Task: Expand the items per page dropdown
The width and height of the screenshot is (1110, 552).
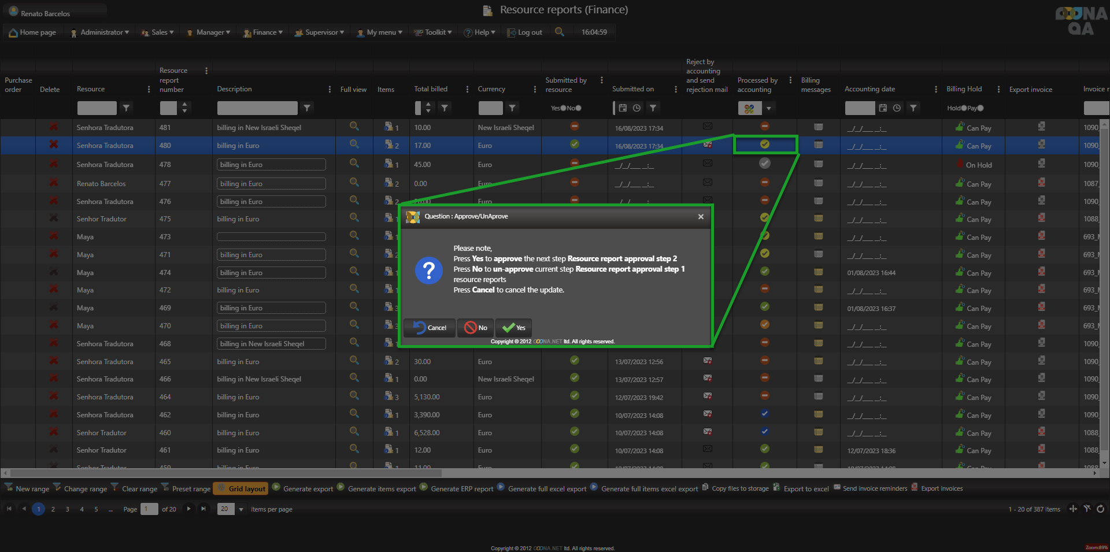Action: coord(240,509)
